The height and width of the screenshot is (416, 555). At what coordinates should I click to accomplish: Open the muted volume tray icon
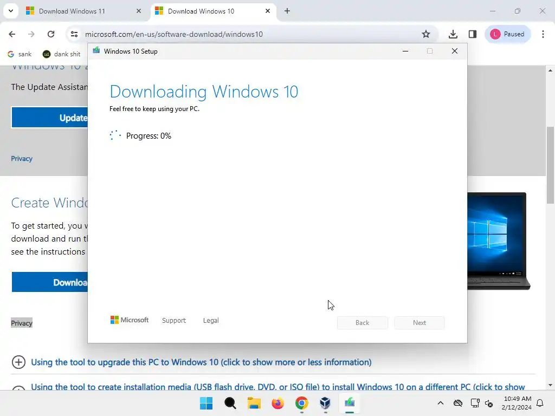(489, 403)
